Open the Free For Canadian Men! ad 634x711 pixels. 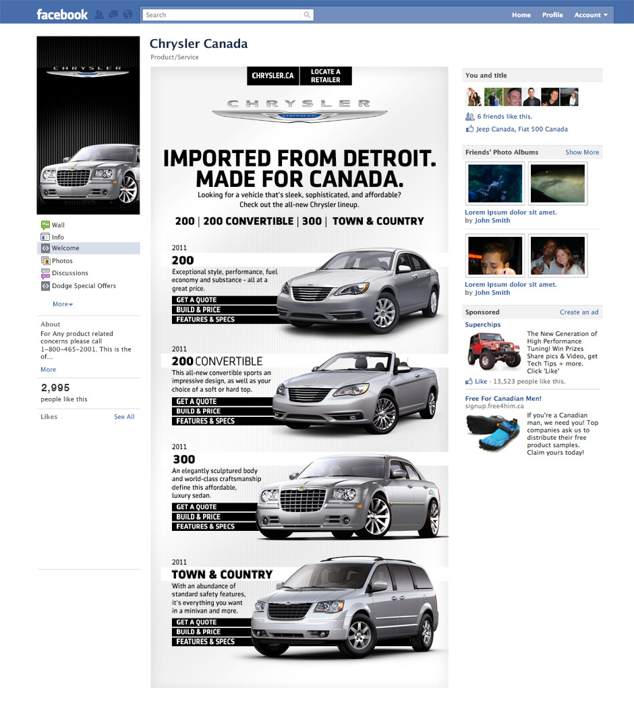pyautogui.click(x=503, y=399)
